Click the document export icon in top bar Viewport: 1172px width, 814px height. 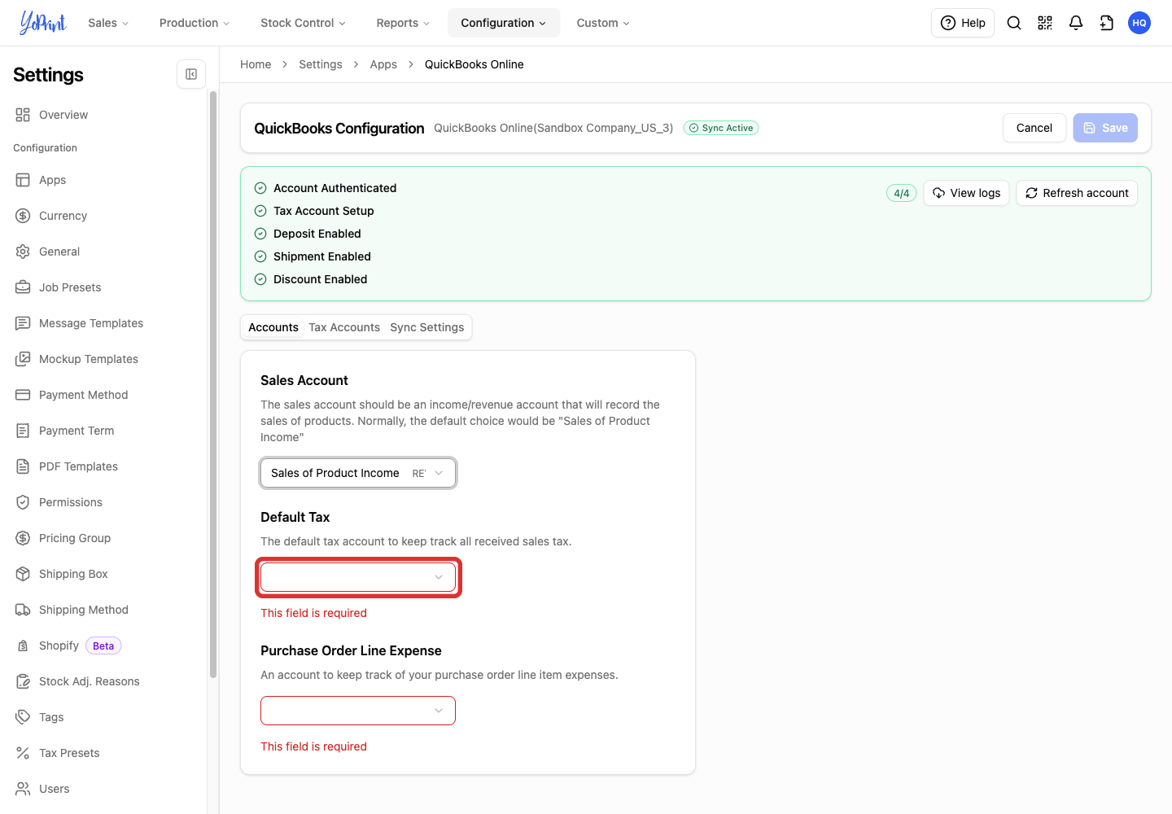1107,23
